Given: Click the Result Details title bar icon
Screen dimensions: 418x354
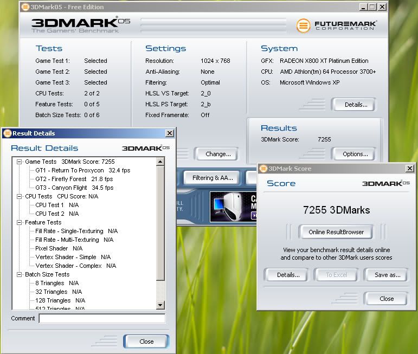Looking at the screenshot, I should tap(8, 133).
